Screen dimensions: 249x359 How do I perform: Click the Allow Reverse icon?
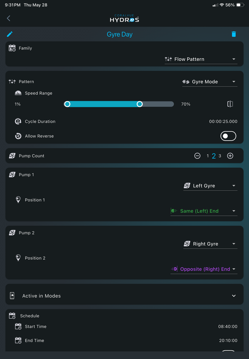(x=18, y=136)
